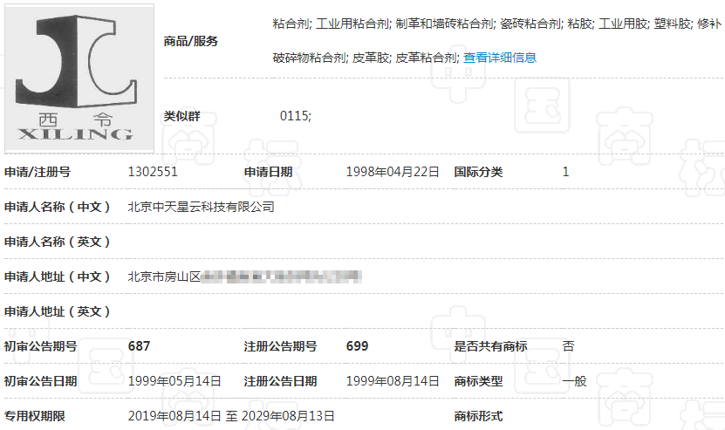Click the 申请人名称（中文） label
The height and width of the screenshot is (430, 725).
click(58, 207)
